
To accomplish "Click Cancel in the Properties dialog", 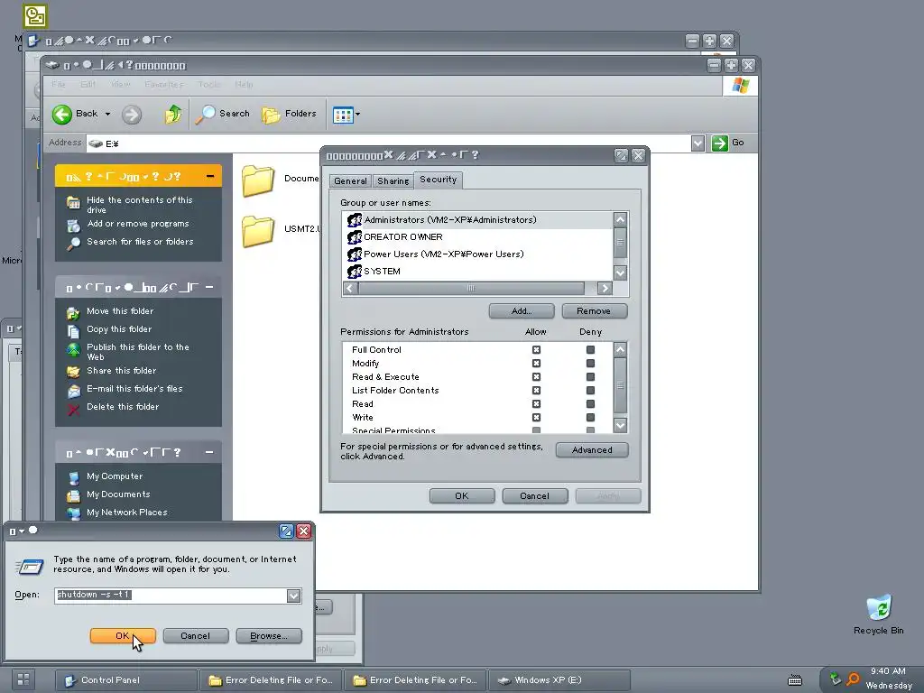I will point(535,496).
